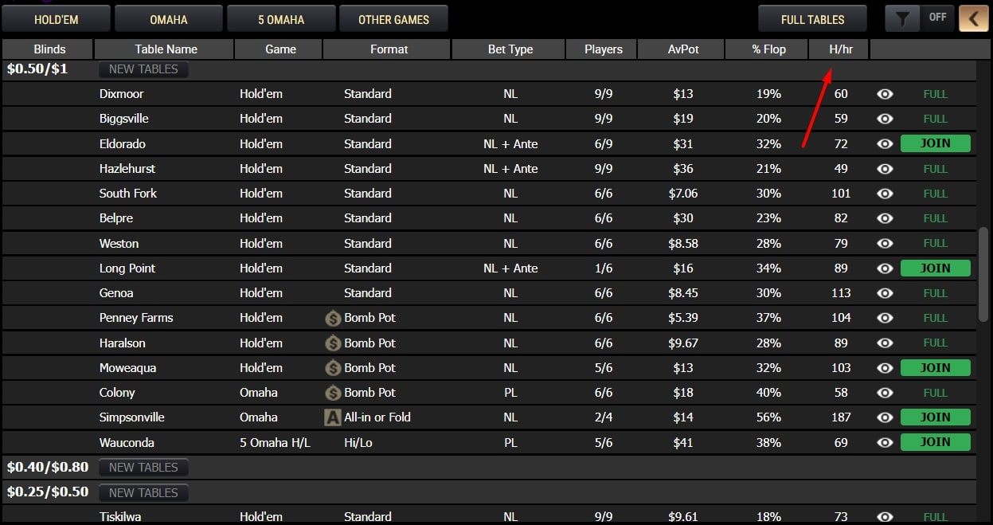Sort tables by the AvPot column header
The height and width of the screenshot is (525, 993).
point(682,49)
